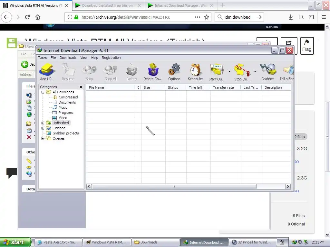The image size is (330, 247).
Task: Open IDM Options gear icon
Action: [x=174, y=72]
